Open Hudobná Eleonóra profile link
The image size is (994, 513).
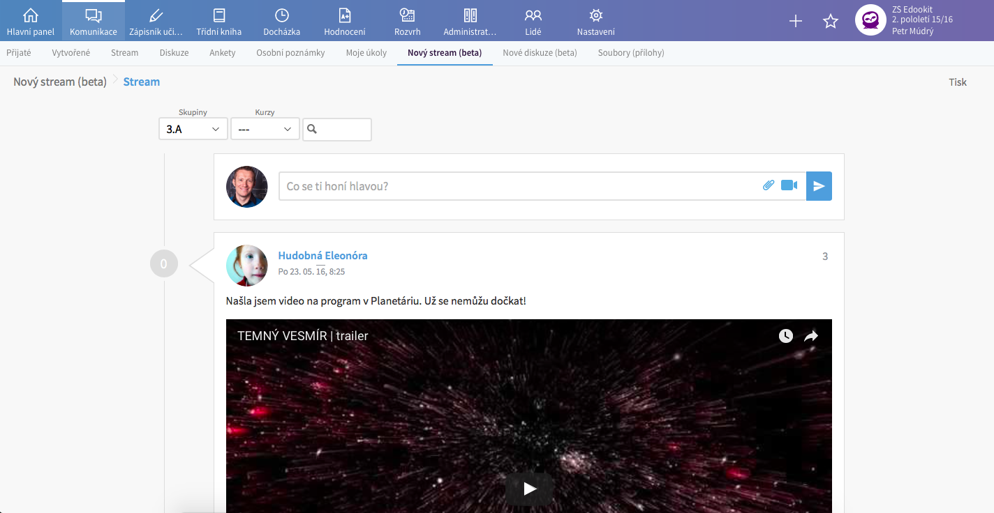322,255
